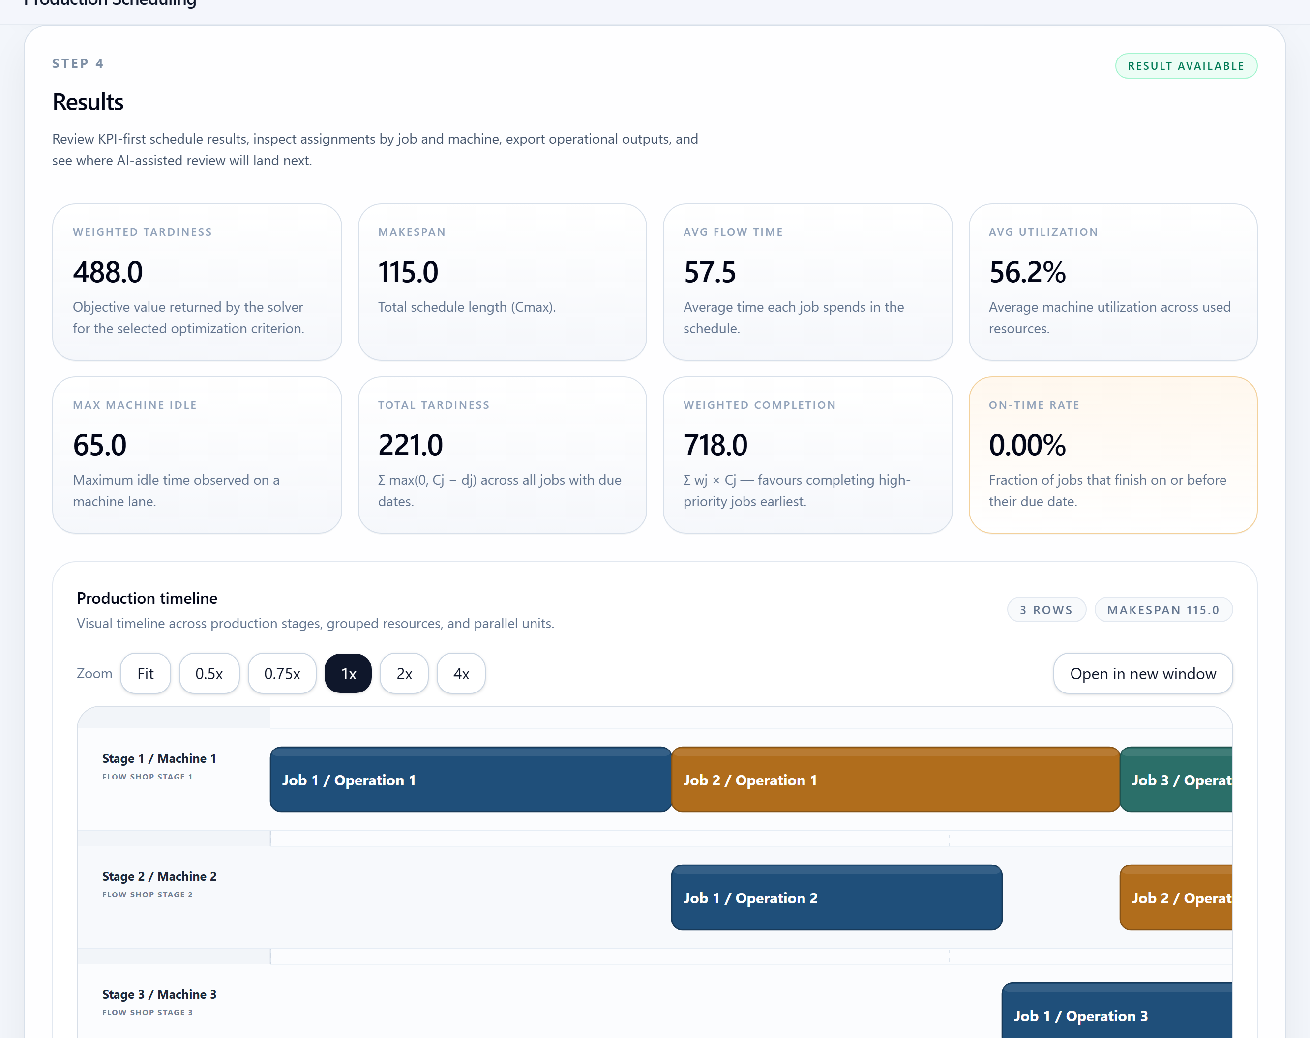This screenshot has height=1038, width=1310.
Task: Switch timeline zoom to 2x
Action: 404,674
